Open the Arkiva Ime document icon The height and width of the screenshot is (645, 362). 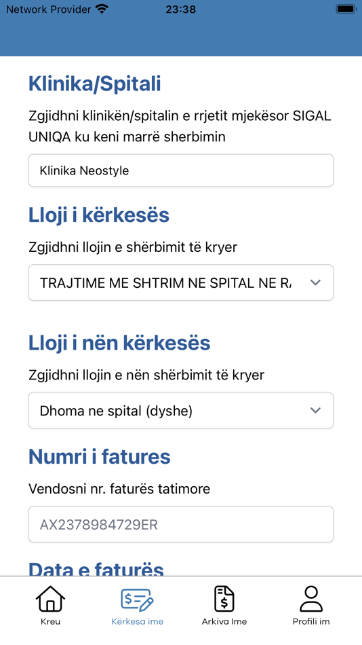click(x=224, y=599)
